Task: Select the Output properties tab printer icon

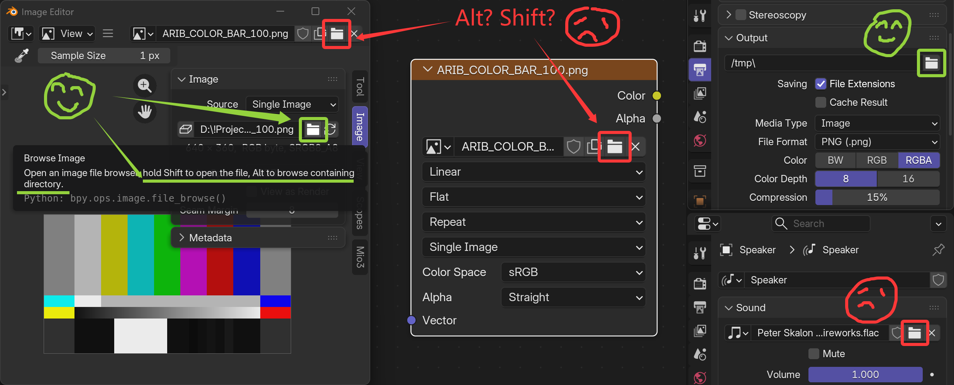Action: click(700, 70)
